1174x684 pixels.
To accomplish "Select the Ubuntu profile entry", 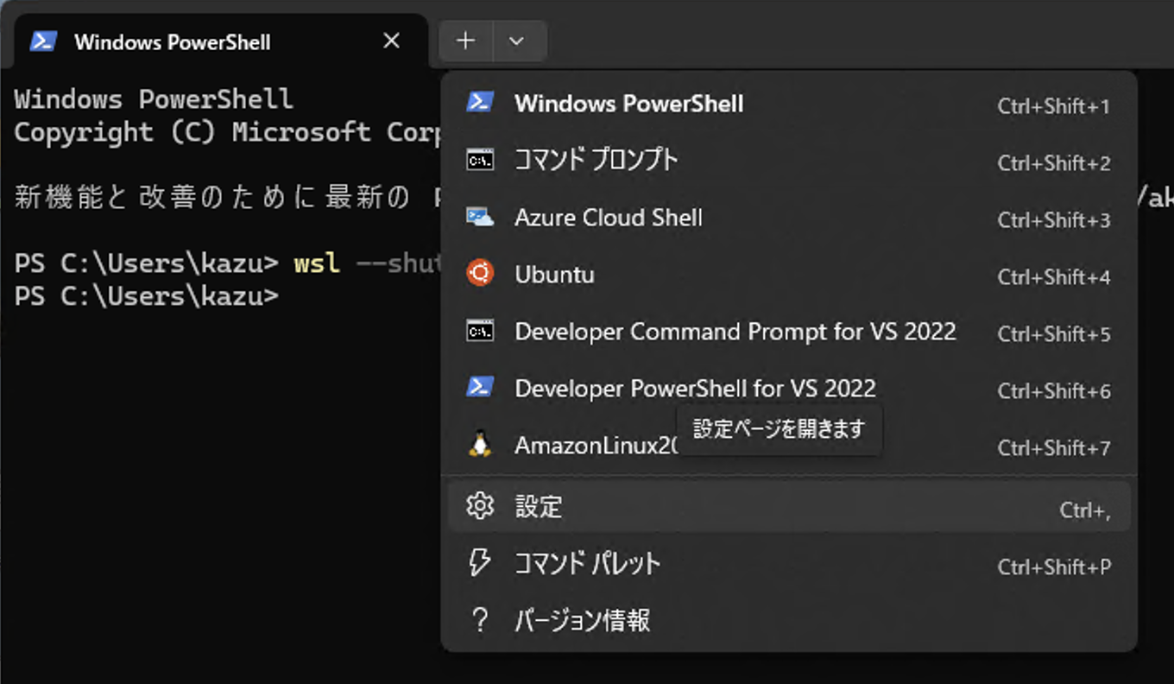I will click(x=553, y=275).
